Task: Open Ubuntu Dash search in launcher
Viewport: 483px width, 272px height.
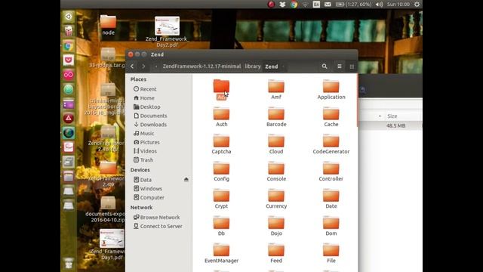Action: point(69,17)
